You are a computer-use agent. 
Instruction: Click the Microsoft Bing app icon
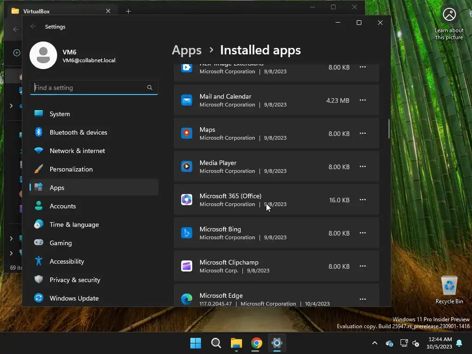(x=187, y=233)
